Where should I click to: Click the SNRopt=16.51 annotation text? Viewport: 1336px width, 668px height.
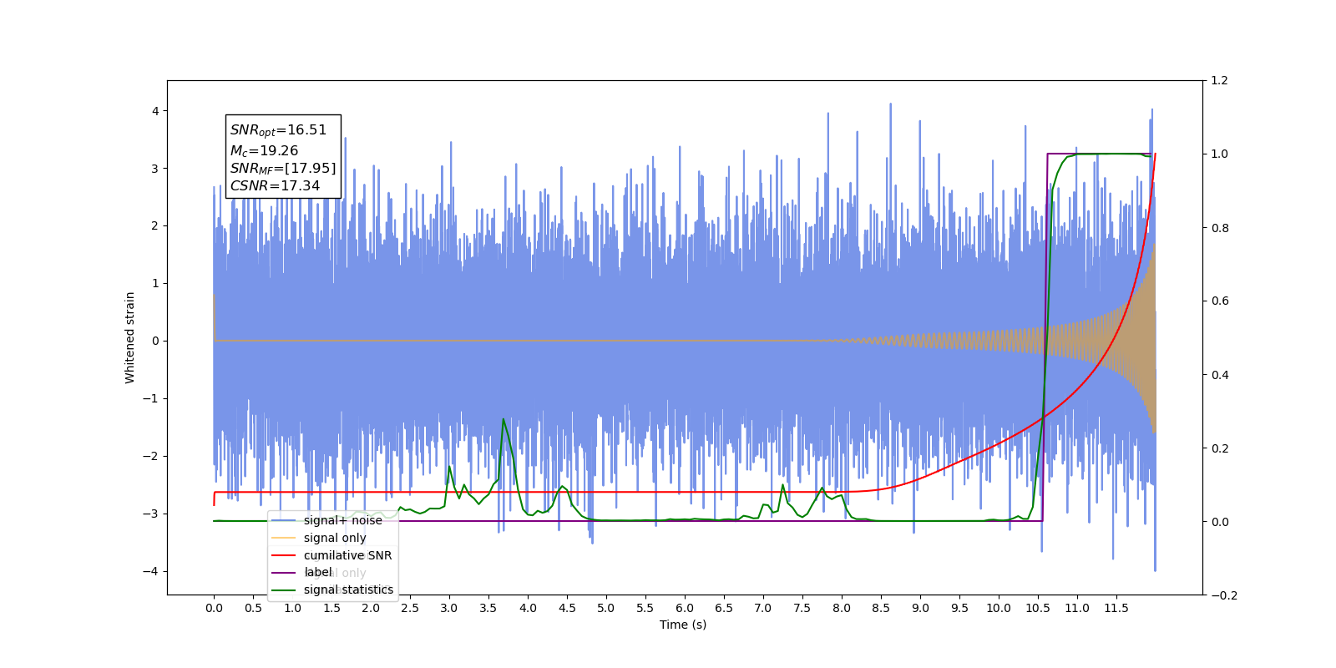pos(278,130)
